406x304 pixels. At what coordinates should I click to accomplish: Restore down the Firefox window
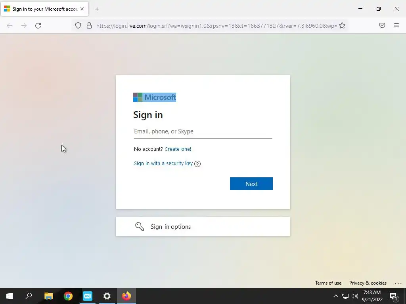coord(379,9)
